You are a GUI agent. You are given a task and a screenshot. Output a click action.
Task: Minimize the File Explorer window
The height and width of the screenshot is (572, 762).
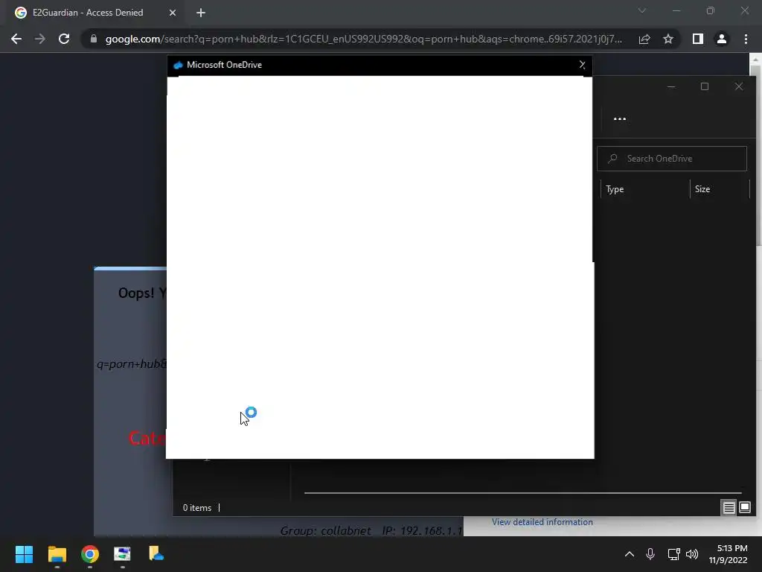671,86
